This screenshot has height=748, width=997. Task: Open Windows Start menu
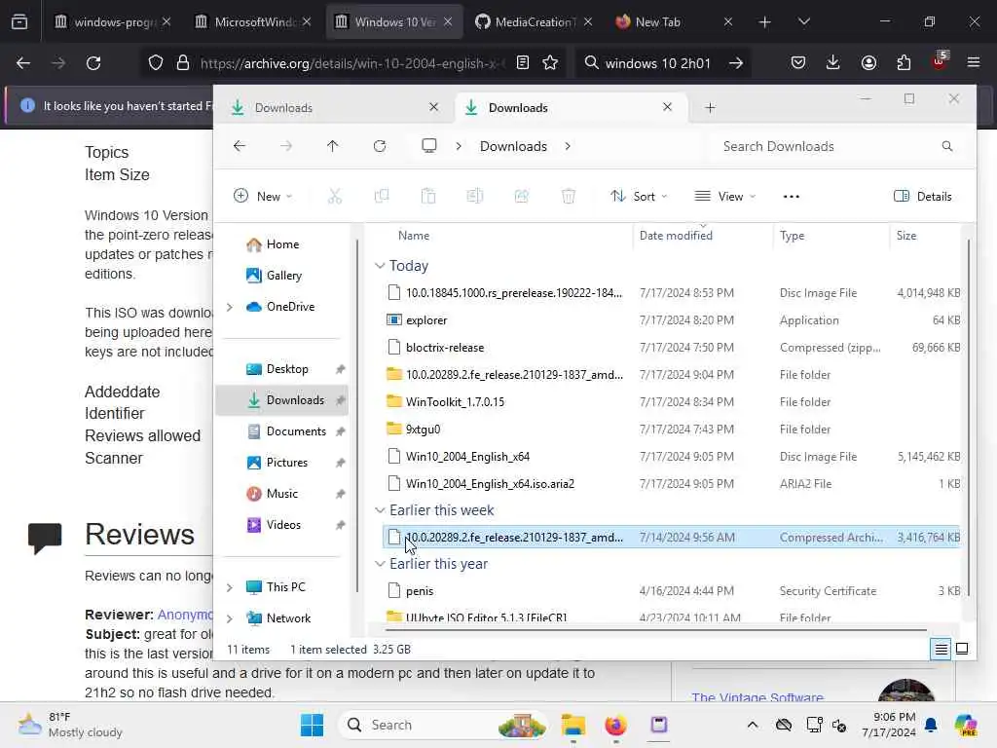pos(312,725)
